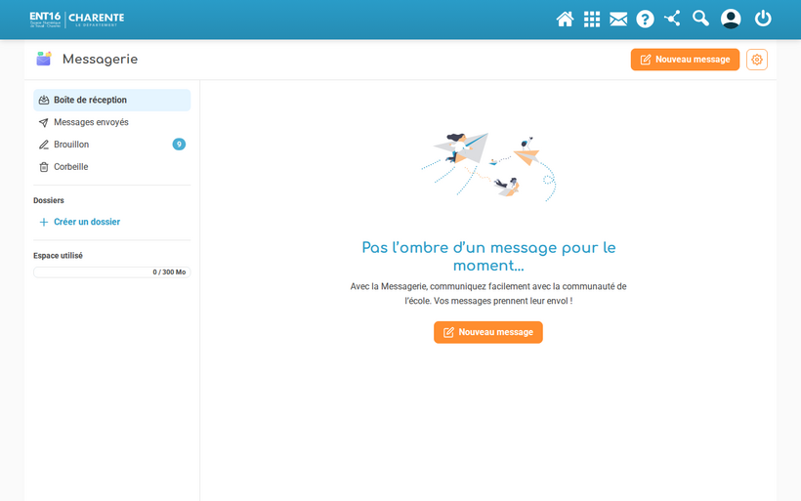Click the Messagerie page title
Image resolution: width=801 pixels, height=501 pixels.
[x=100, y=60]
